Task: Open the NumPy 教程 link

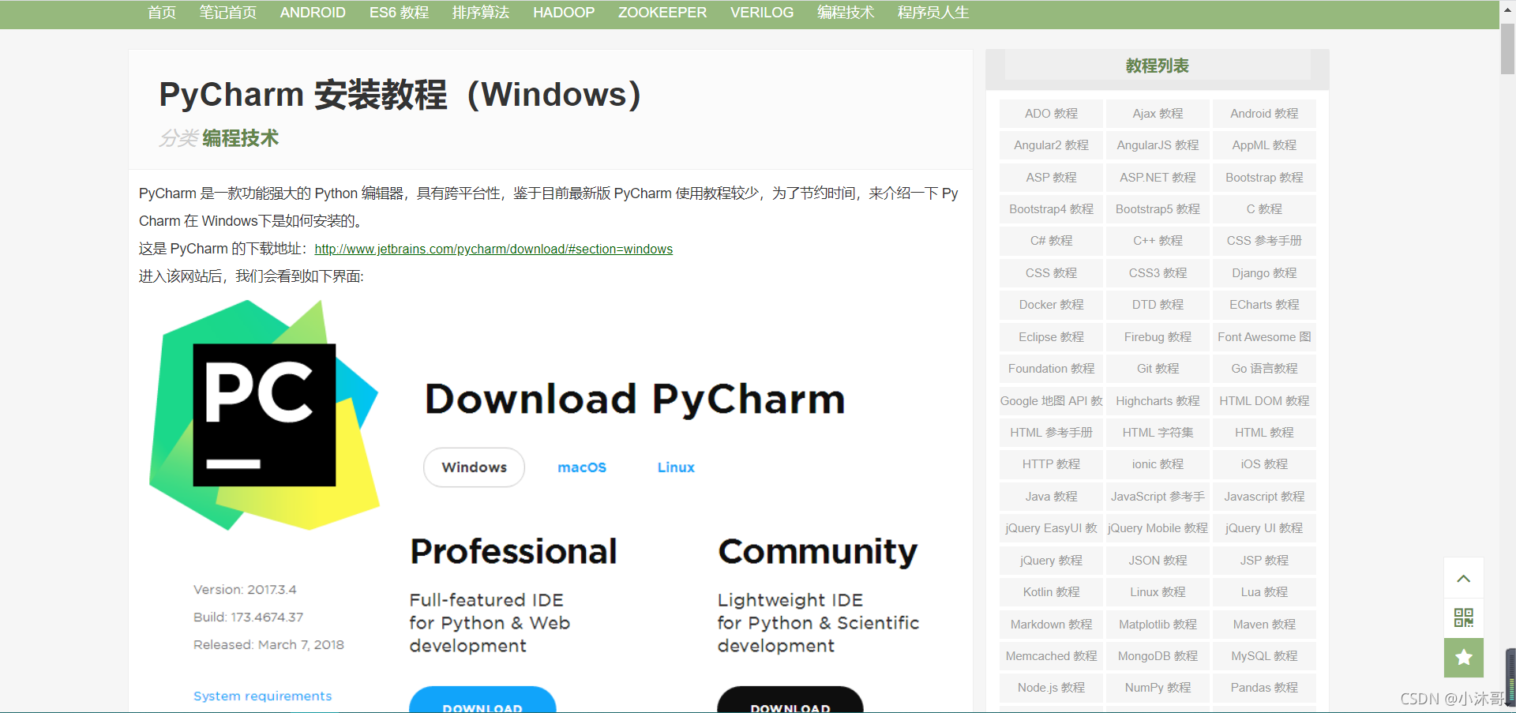Action: 1158,688
